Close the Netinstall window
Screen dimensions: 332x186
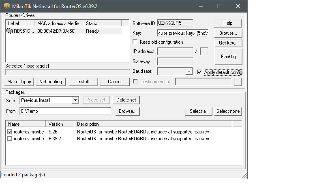tap(238, 6)
